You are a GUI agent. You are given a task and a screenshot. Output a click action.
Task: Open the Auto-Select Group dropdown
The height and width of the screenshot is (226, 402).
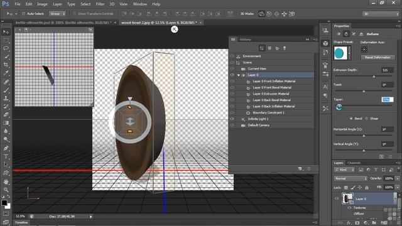(58, 14)
